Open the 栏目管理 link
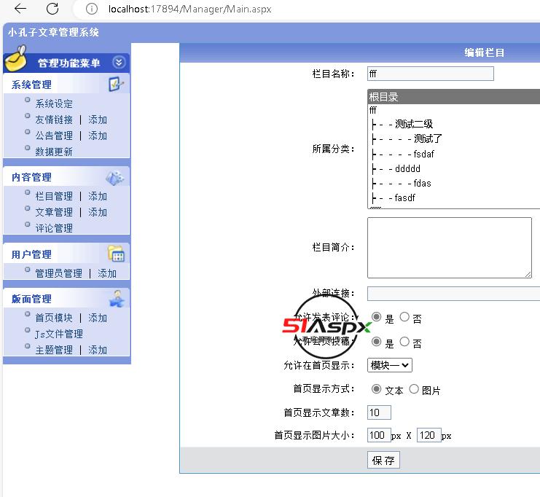 [54, 196]
